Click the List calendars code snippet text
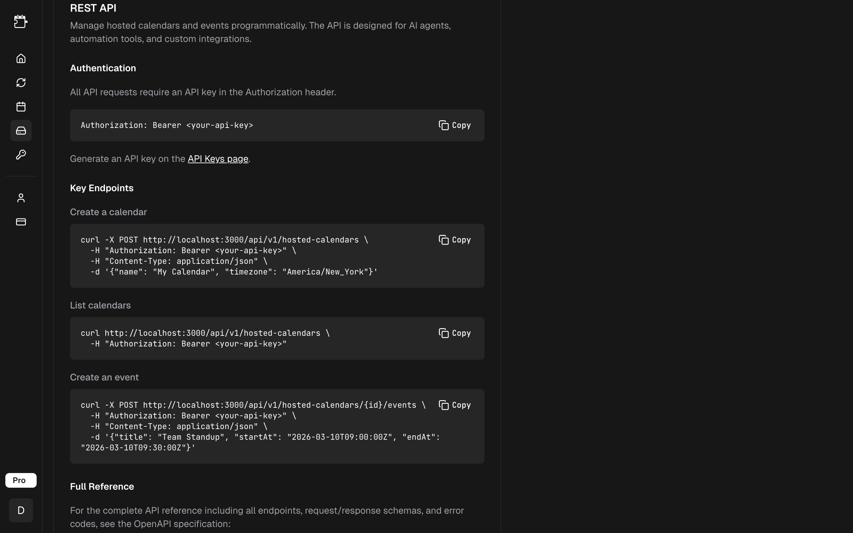This screenshot has width=853, height=533. point(205,338)
